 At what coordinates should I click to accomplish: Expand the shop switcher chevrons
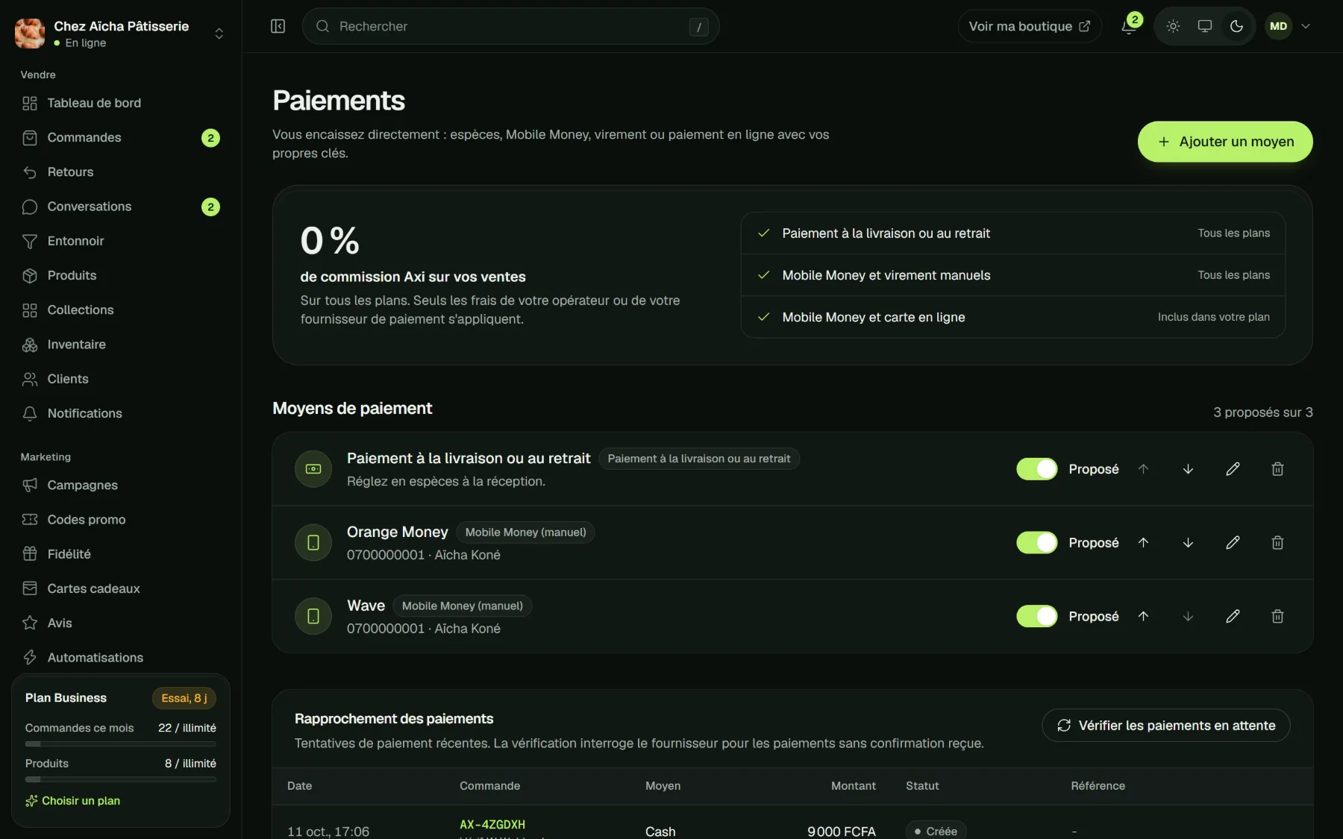[219, 34]
